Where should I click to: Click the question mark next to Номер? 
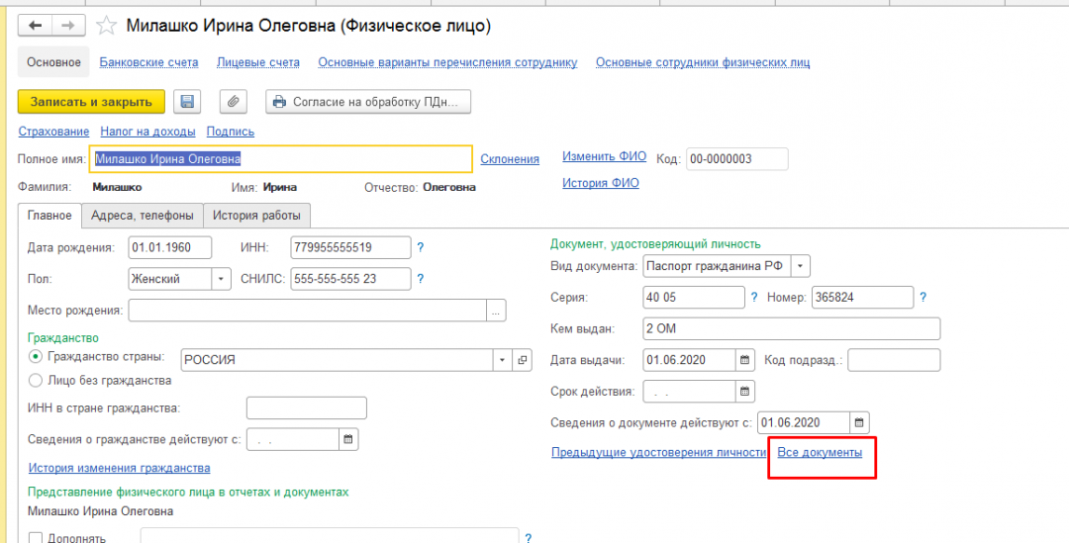[923, 297]
